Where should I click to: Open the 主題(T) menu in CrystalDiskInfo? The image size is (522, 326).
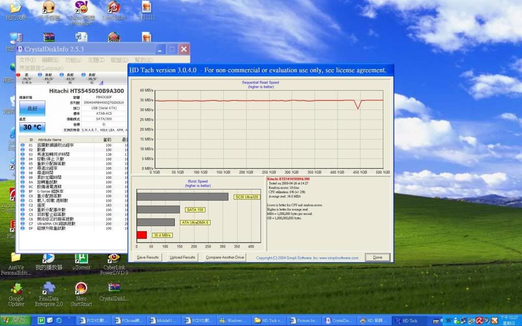click(96, 60)
